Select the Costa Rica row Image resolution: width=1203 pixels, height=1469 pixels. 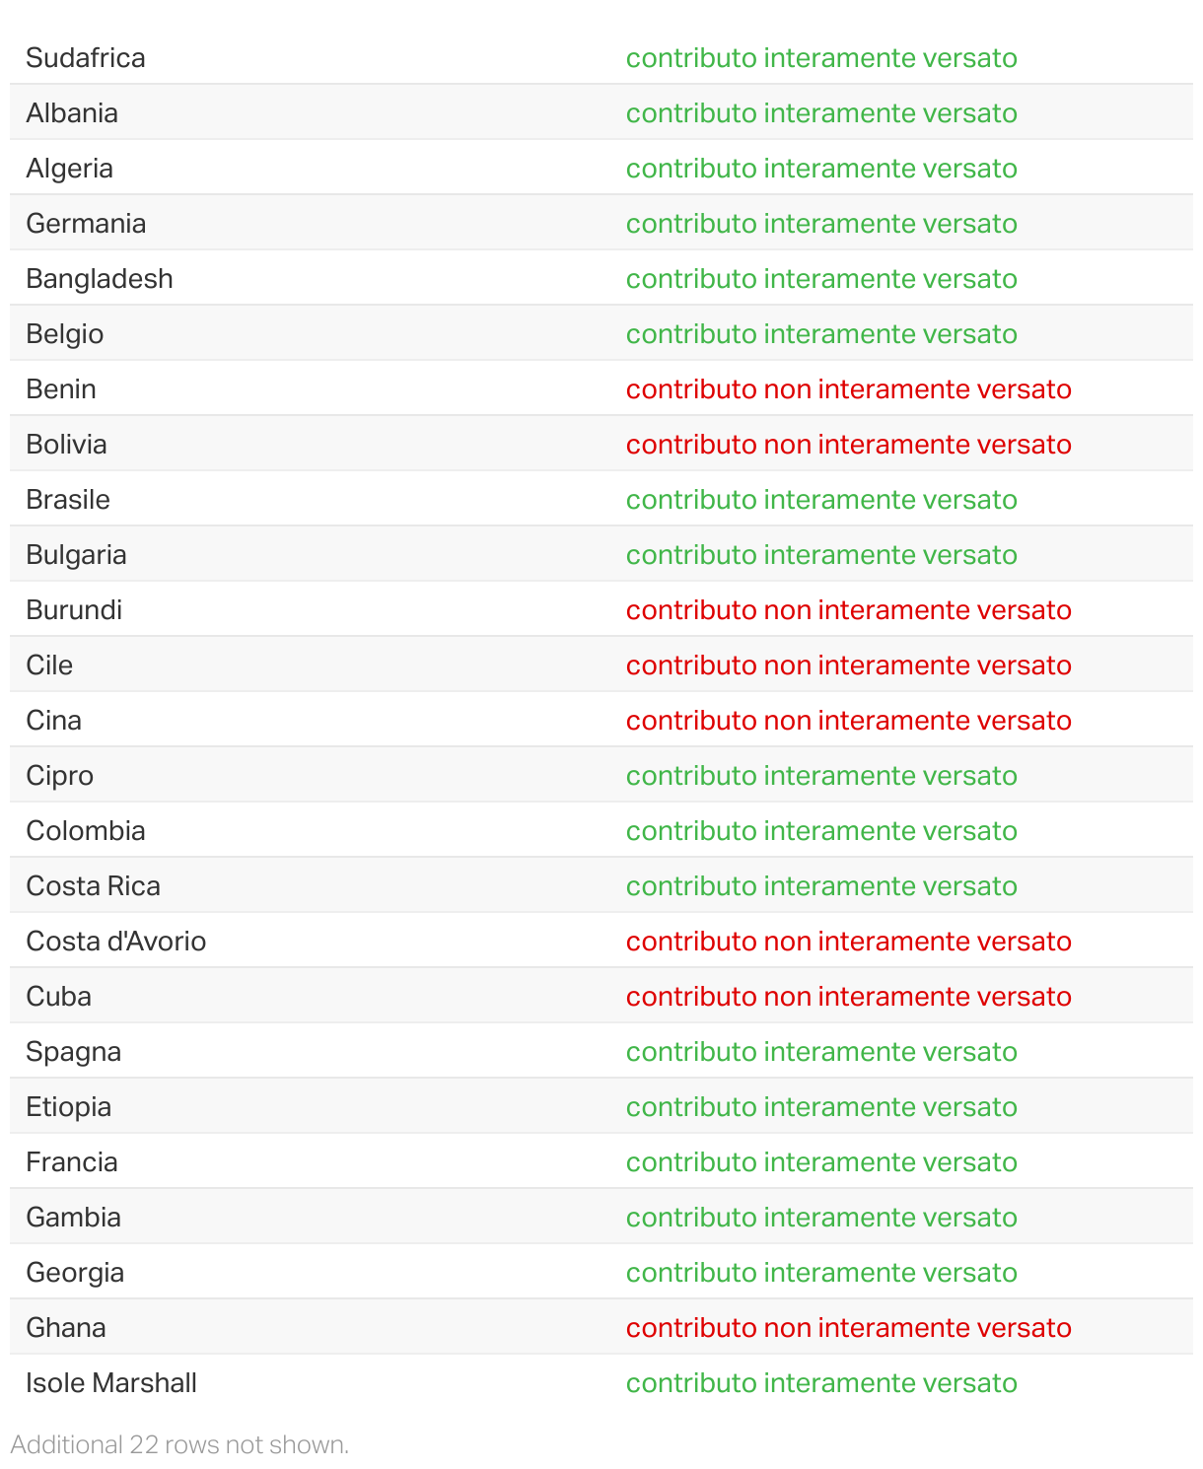[93, 886]
